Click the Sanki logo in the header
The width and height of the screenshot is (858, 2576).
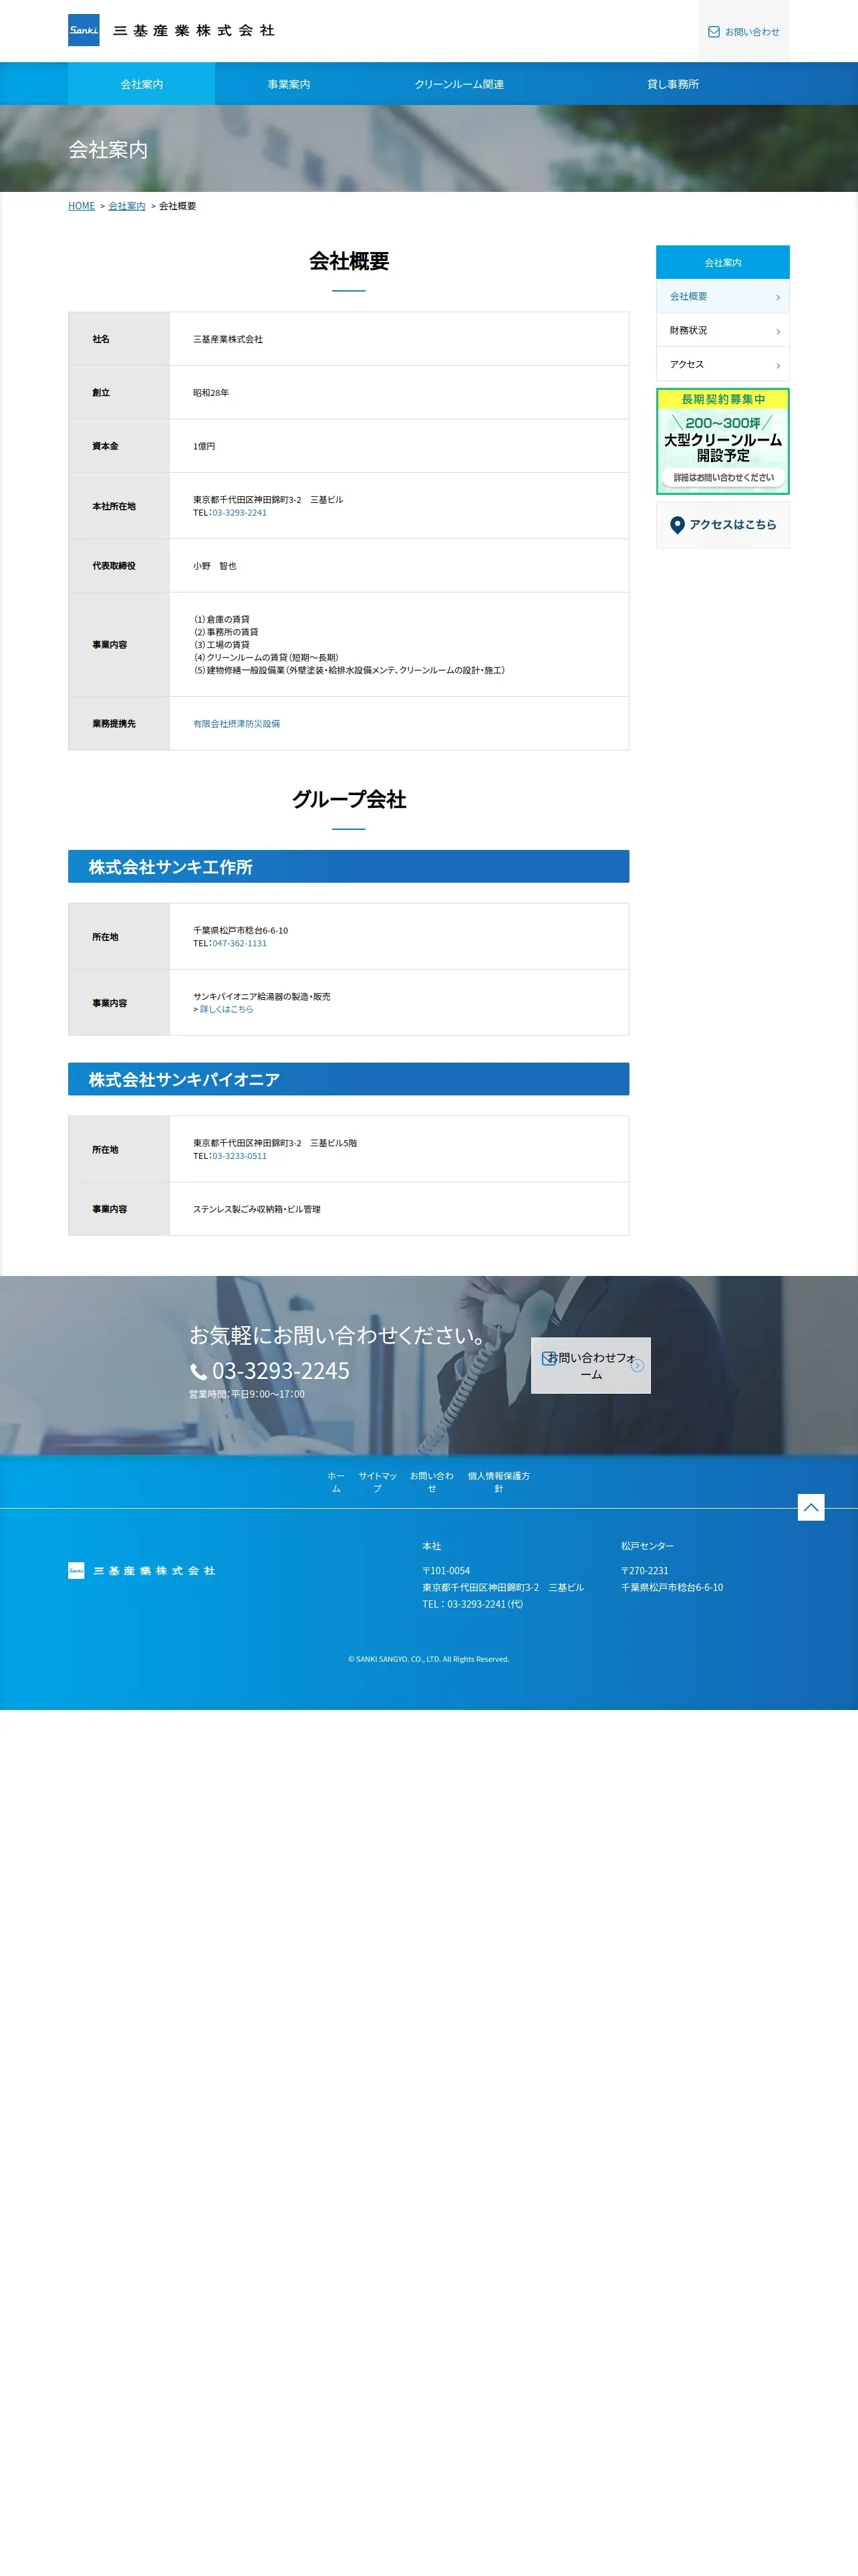[x=84, y=30]
